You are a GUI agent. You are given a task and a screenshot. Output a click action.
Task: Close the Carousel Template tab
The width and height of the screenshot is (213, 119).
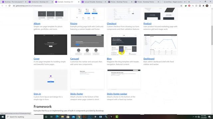[105, 2]
